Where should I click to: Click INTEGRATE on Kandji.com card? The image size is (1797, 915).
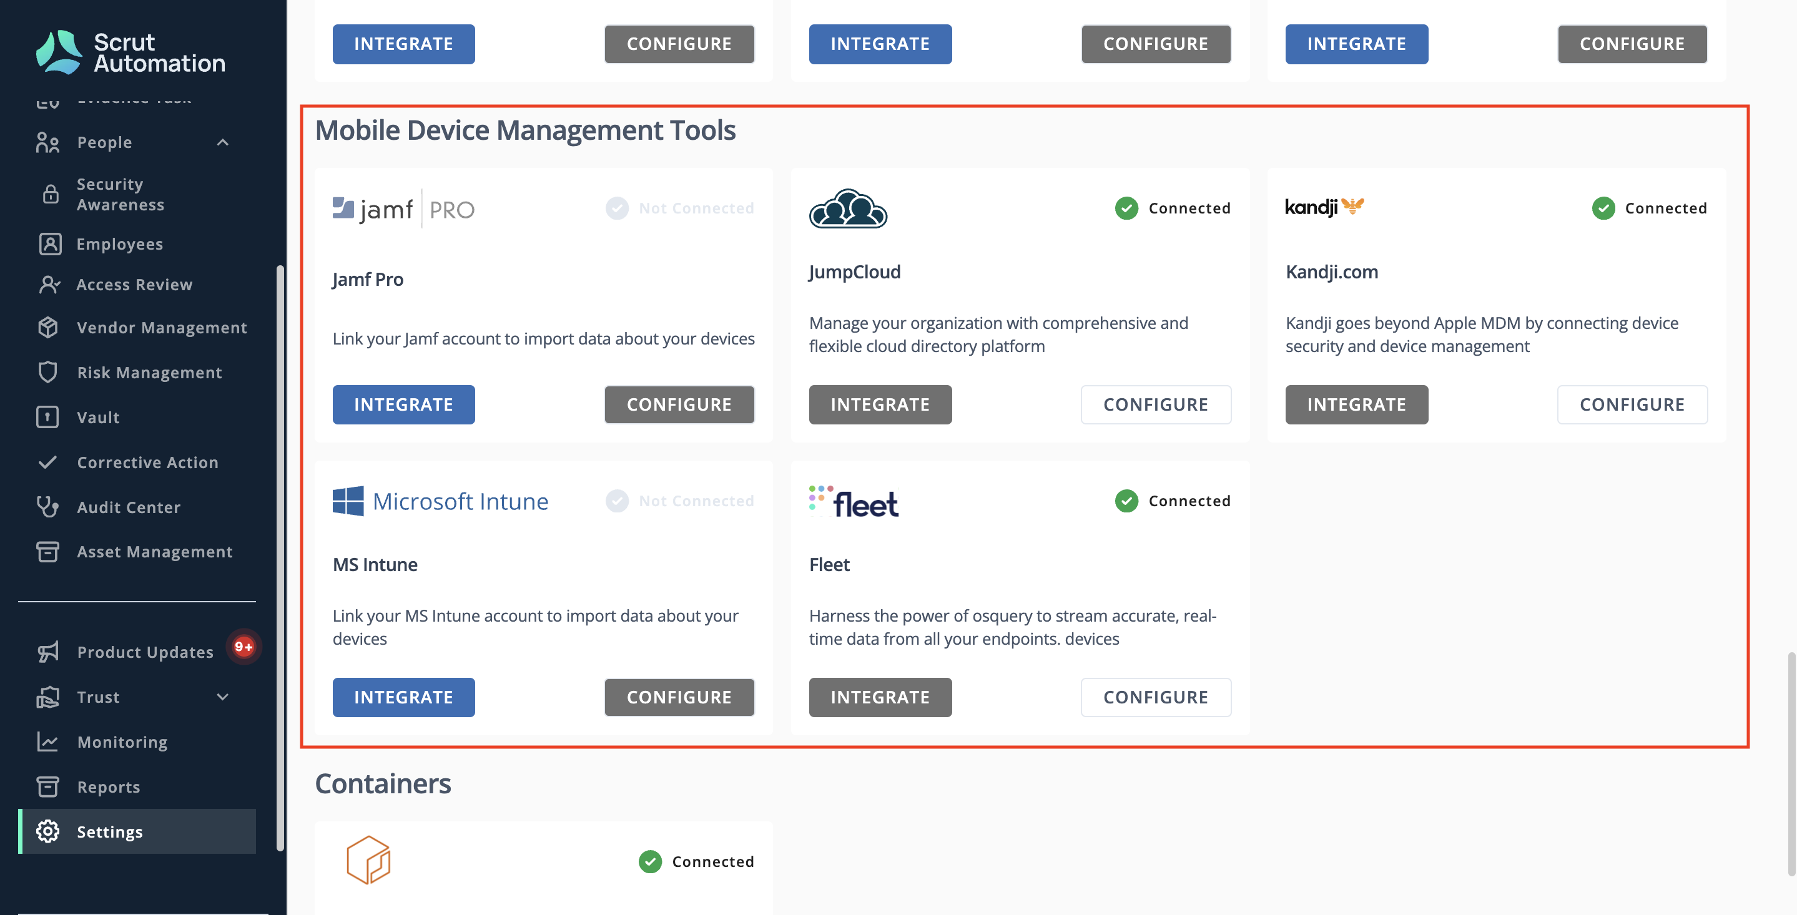click(x=1356, y=404)
